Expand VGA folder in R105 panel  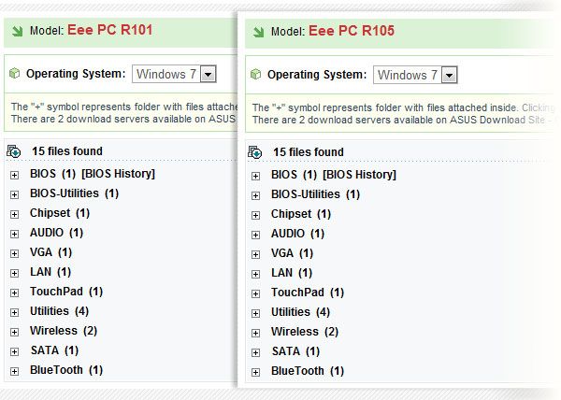[x=255, y=255]
